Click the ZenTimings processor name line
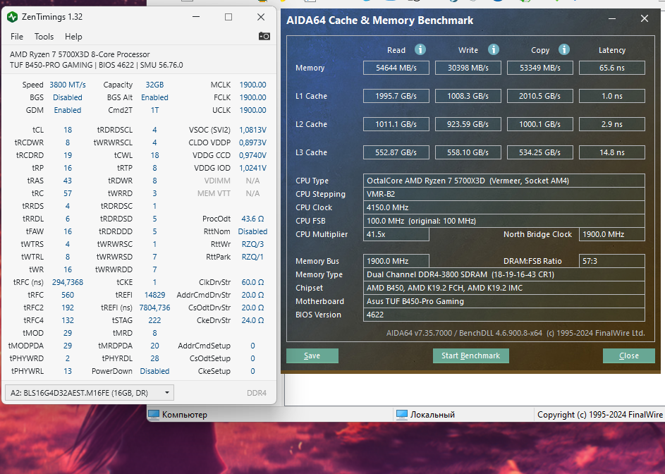The image size is (665, 474). (80, 54)
